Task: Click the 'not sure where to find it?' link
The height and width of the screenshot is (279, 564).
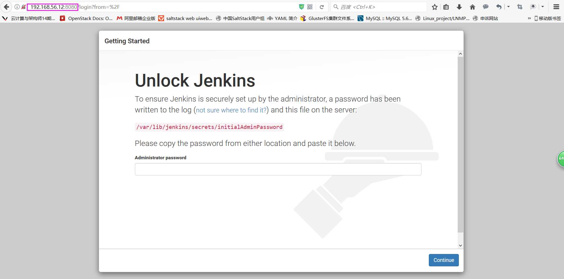Action: (x=231, y=110)
